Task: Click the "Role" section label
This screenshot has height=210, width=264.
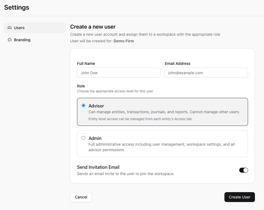Action: coord(81,86)
